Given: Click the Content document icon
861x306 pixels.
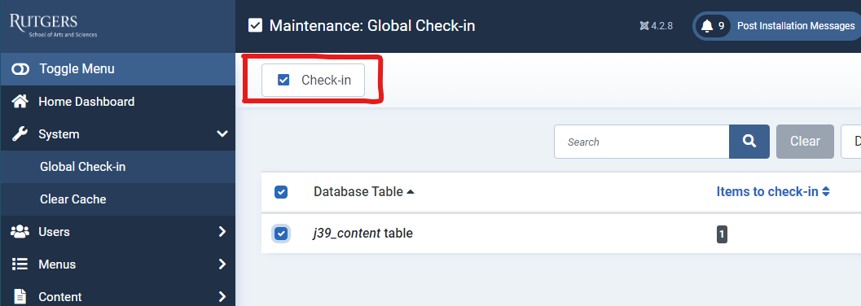Looking at the screenshot, I should coord(20,297).
